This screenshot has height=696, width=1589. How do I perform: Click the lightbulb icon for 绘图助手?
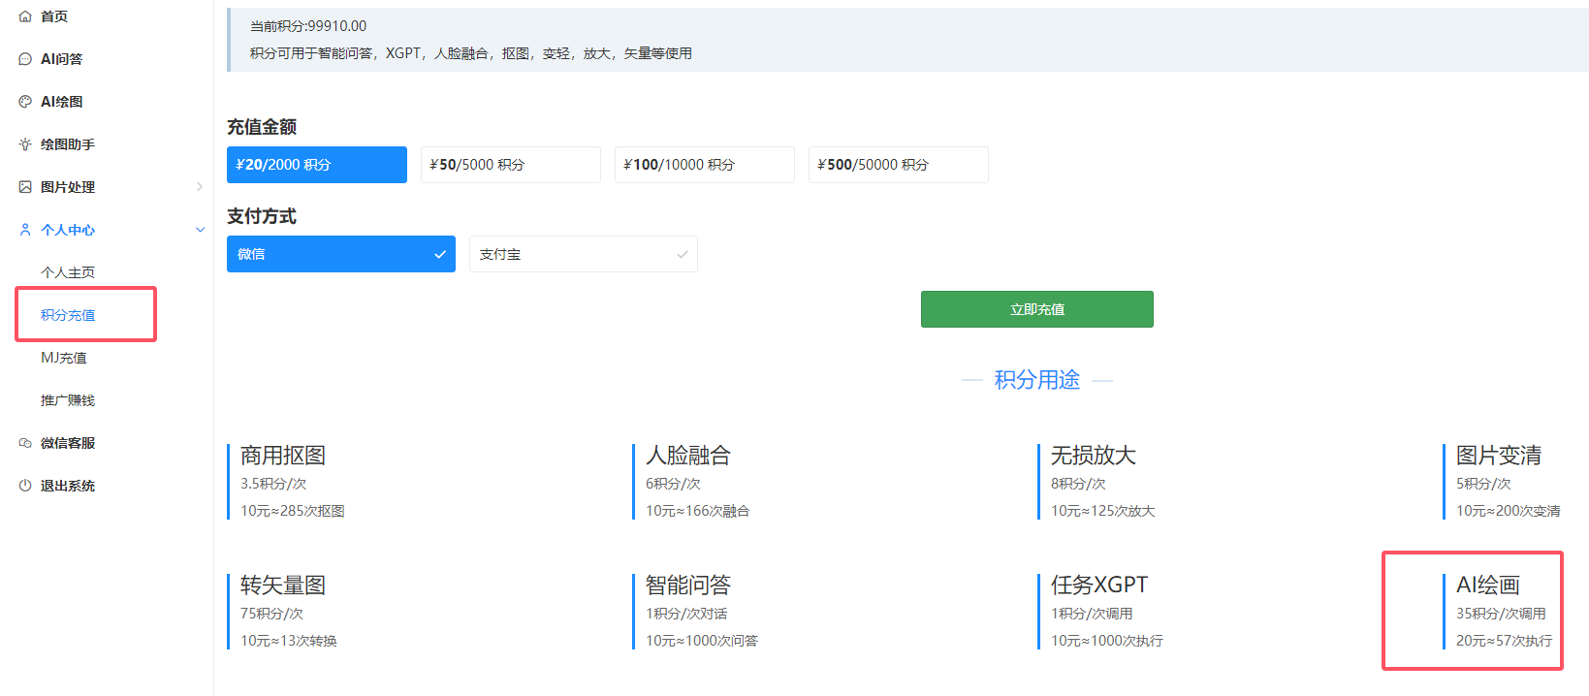pyautogui.click(x=25, y=144)
